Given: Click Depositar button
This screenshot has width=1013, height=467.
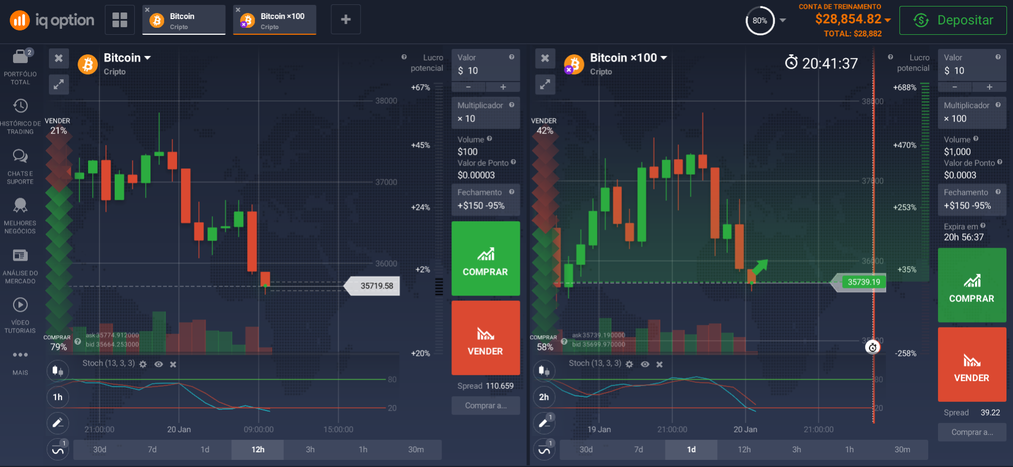Looking at the screenshot, I should coord(953,20).
